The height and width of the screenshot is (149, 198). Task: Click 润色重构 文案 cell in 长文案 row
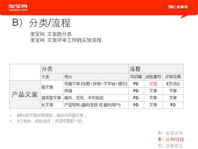[153, 105]
